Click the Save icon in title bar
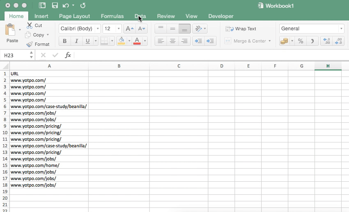 55,6
